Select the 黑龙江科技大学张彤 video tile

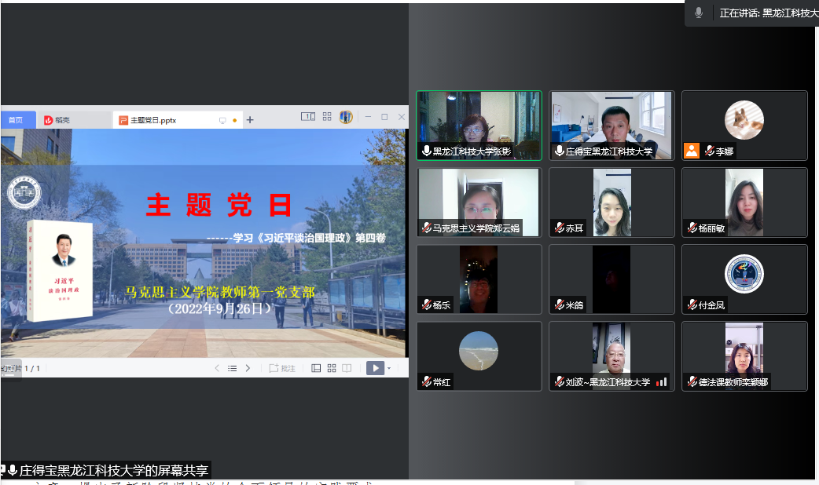[x=479, y=125]
